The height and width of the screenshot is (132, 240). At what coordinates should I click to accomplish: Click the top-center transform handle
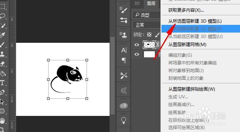tap(68, 60)
